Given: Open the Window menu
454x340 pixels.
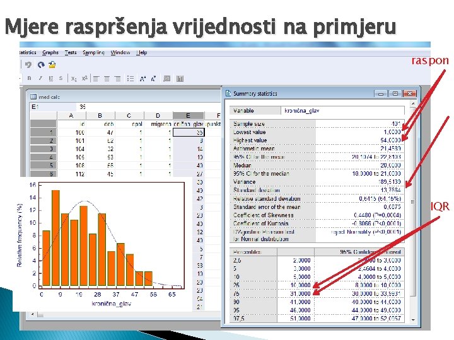Looking at the screenshot, I should (120, 52).
